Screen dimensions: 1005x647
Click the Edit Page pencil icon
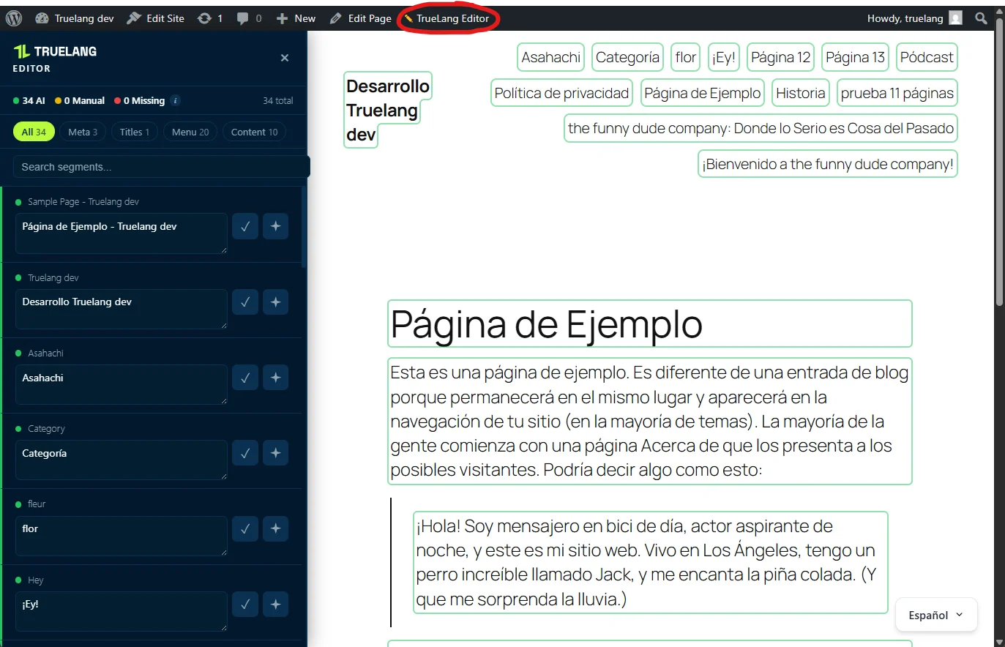336,18
